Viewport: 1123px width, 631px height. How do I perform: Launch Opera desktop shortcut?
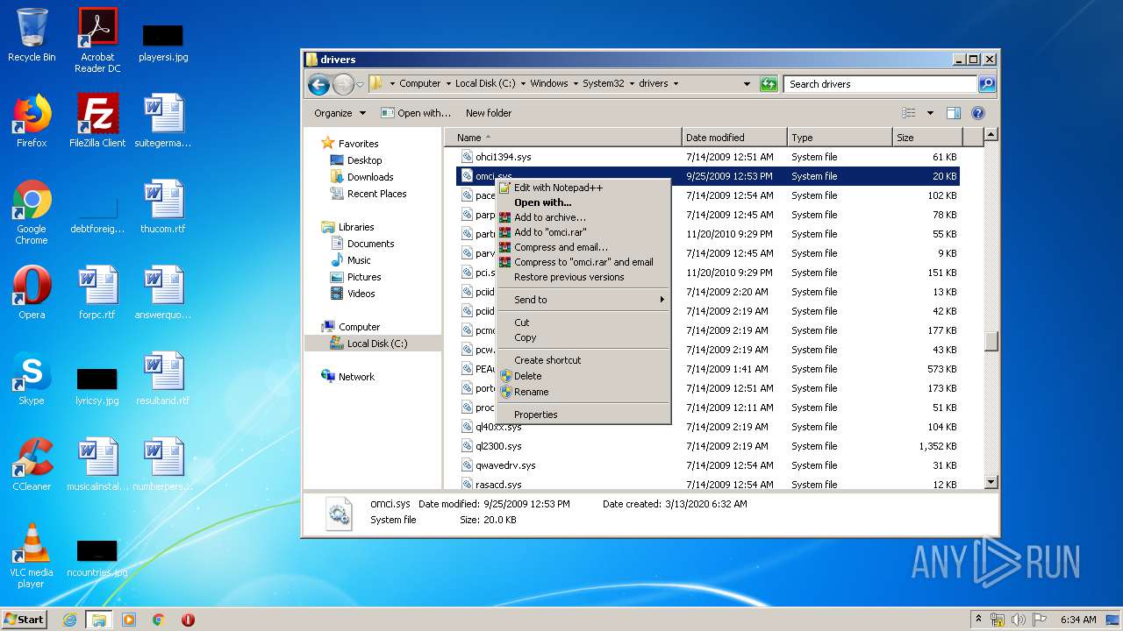[x=32, y=292]
